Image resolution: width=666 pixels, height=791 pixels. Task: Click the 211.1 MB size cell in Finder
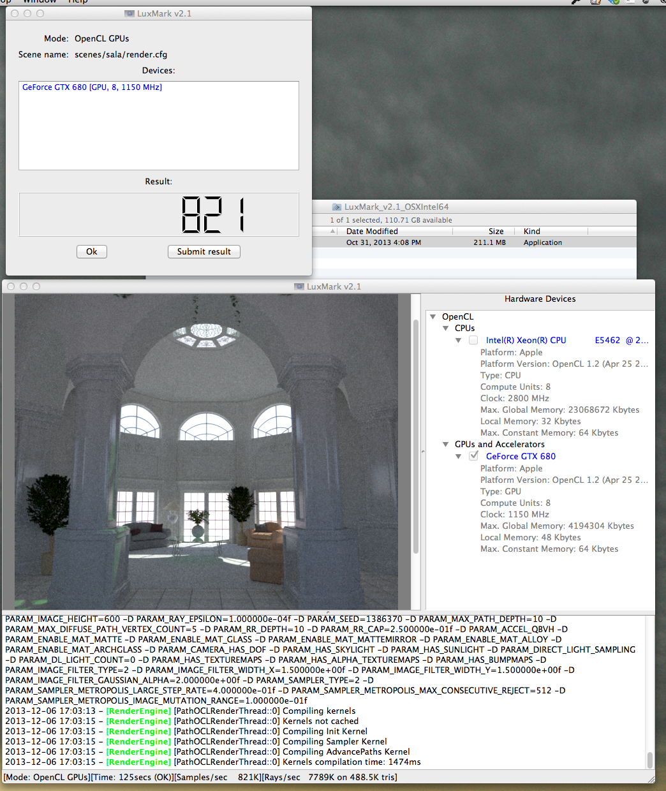[x=489, y=242]
